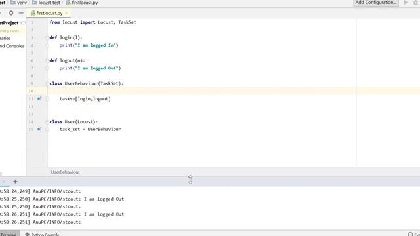
Task: Click terminal log line timestamped 58:26,251 'I am logged Out'
Action: (62, 214)
